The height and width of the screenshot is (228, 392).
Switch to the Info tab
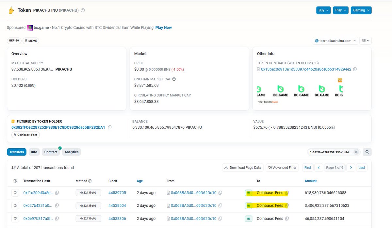pos(34,152)
